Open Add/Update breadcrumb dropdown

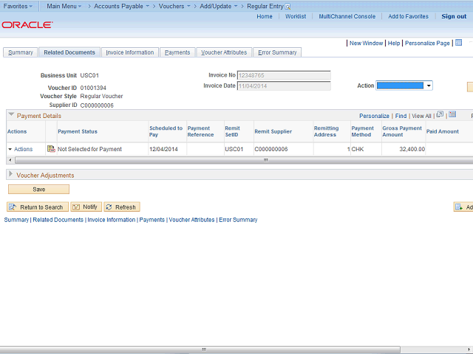219,6
